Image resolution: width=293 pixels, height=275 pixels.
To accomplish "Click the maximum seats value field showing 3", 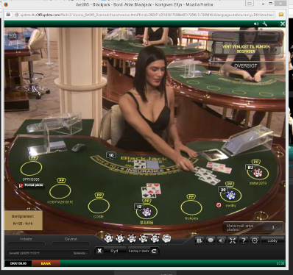I will pos(272,227).
